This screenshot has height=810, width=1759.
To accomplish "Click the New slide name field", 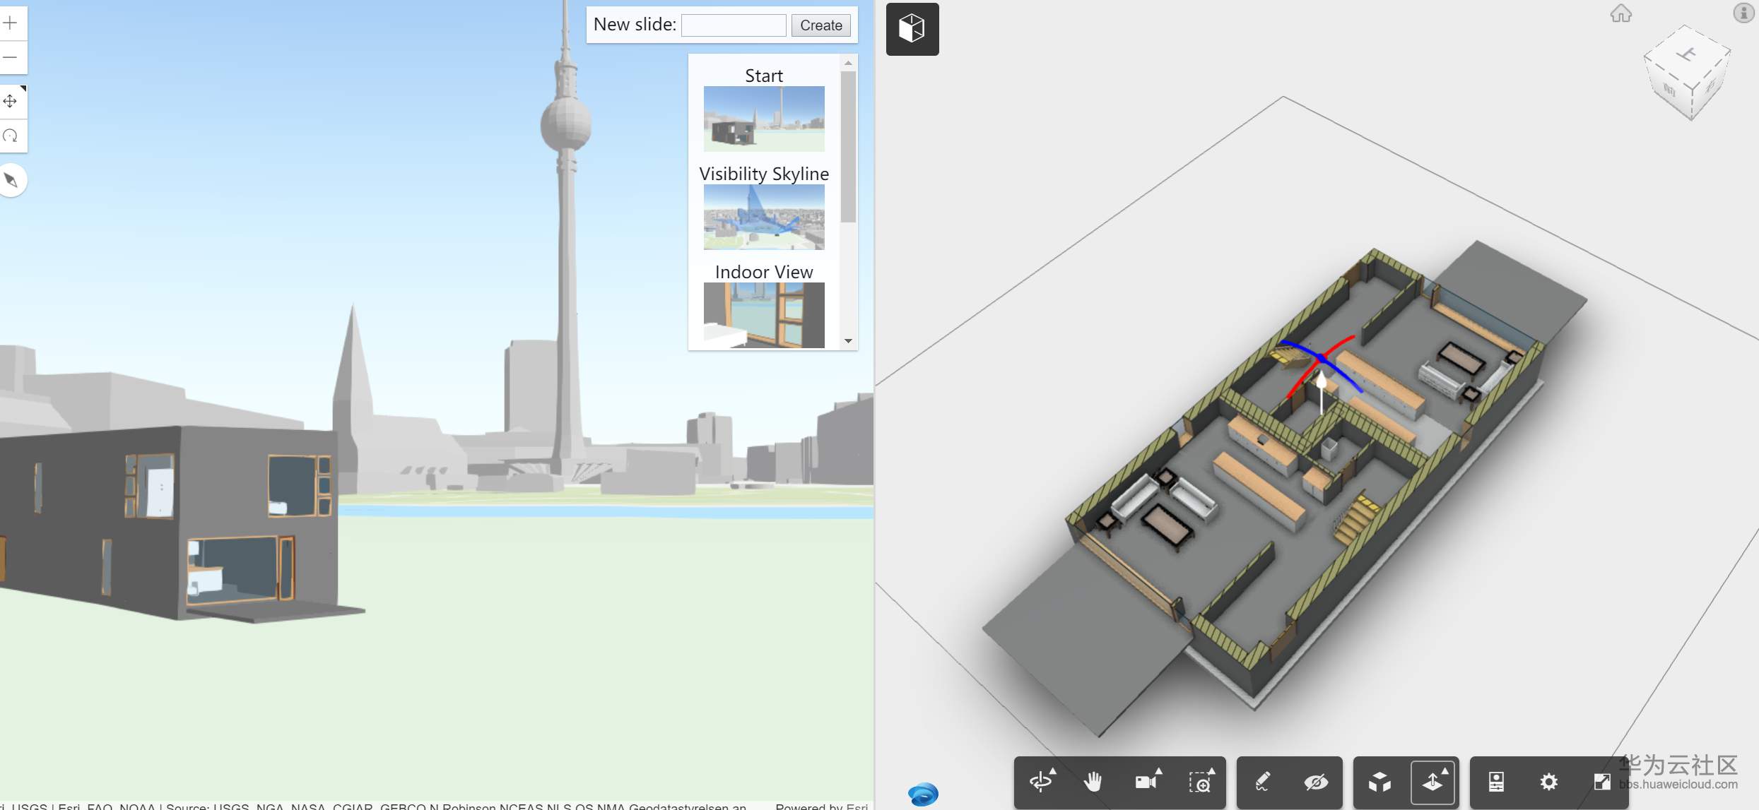I will [x=734, y=25].
